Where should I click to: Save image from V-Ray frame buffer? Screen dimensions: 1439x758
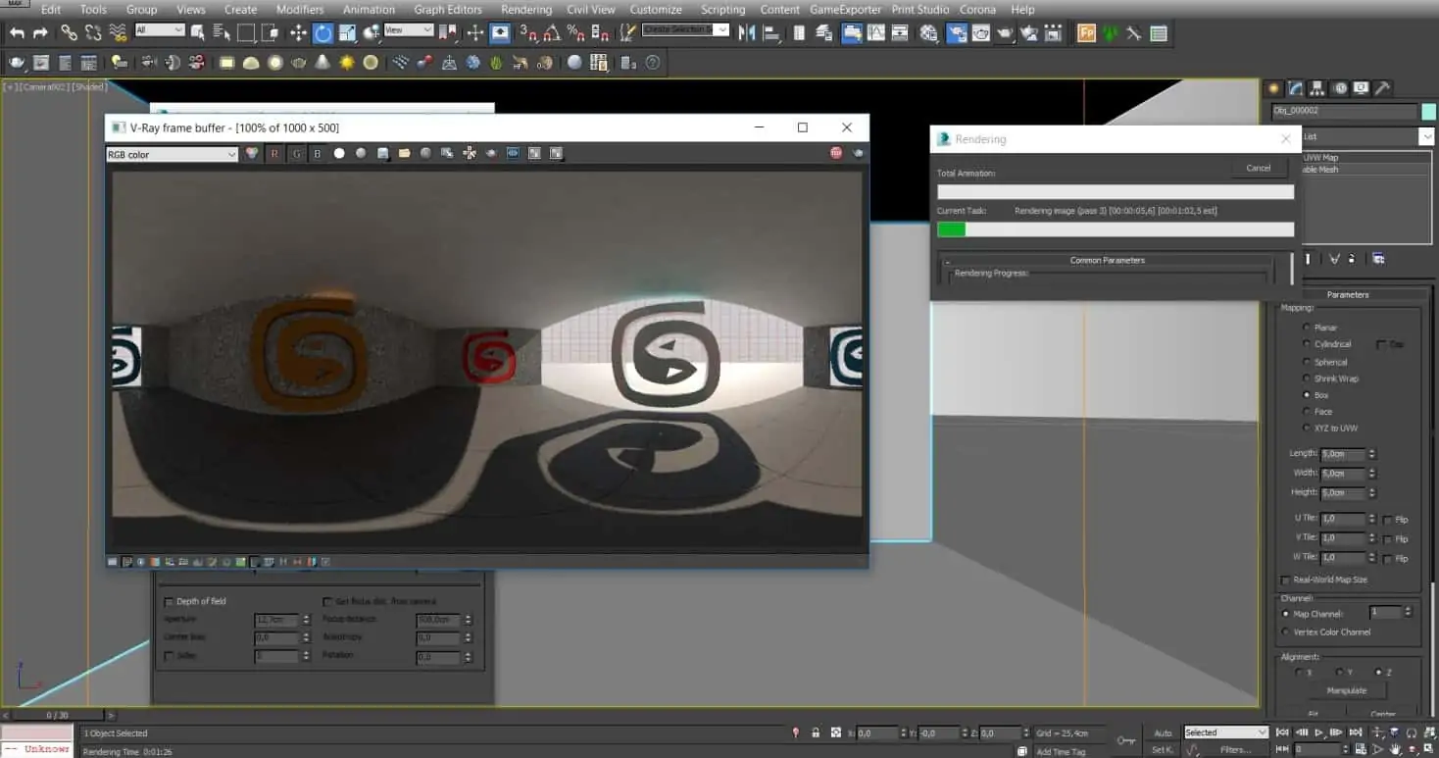383,154
